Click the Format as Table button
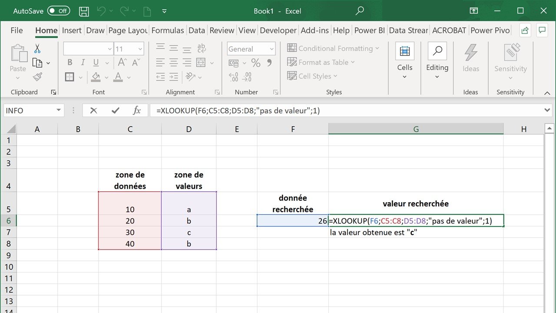The width and height of the screenshot is (556, 313). pos(321,62)
